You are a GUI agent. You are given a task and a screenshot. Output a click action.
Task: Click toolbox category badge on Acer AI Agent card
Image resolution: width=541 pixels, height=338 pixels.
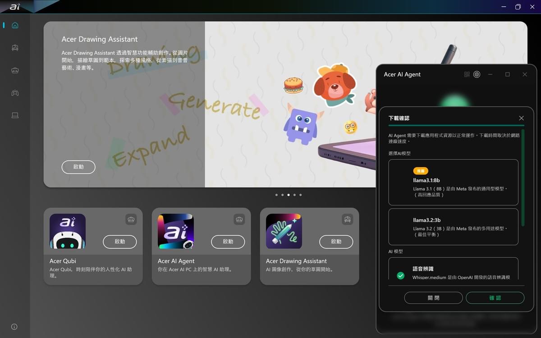[239, 219]
